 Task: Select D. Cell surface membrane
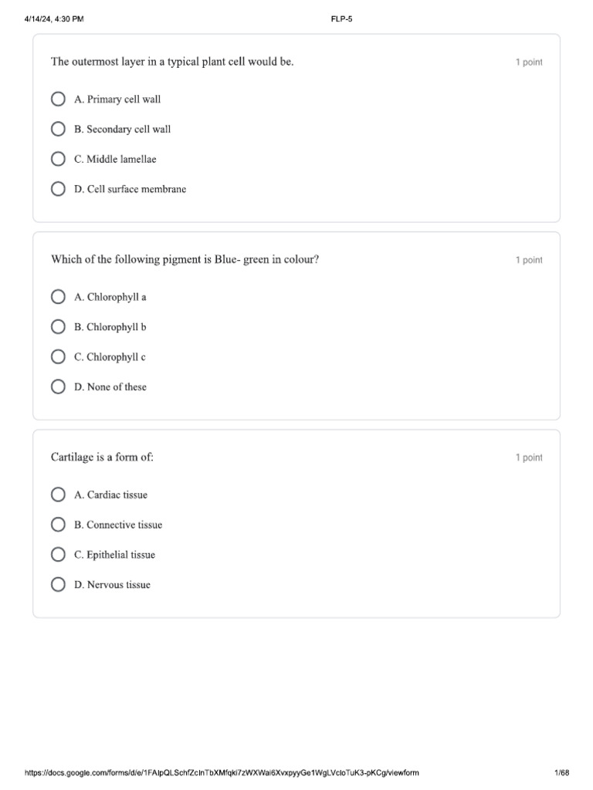pyautogui.click(x=59, y=189)
